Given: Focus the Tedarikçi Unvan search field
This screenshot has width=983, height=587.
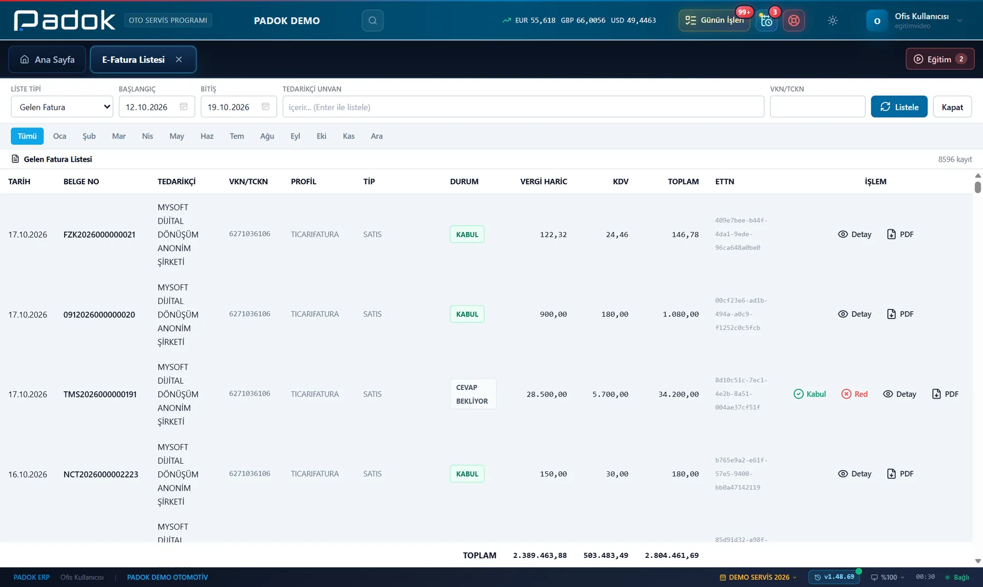Looking at the screenshot, I should [x=523, y=107].
